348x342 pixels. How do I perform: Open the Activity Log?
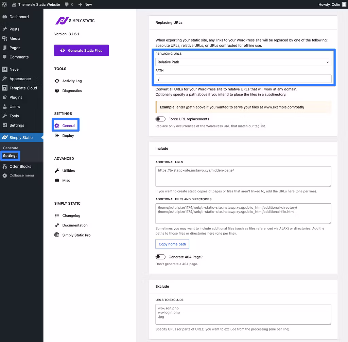[x=72, y=81]
